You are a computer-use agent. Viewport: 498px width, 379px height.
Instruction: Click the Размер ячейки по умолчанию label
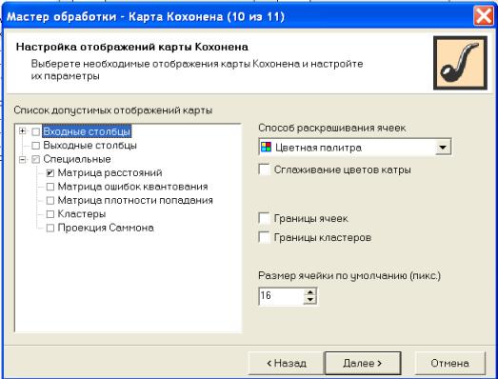pyautogui.click(x=349, y=275)
